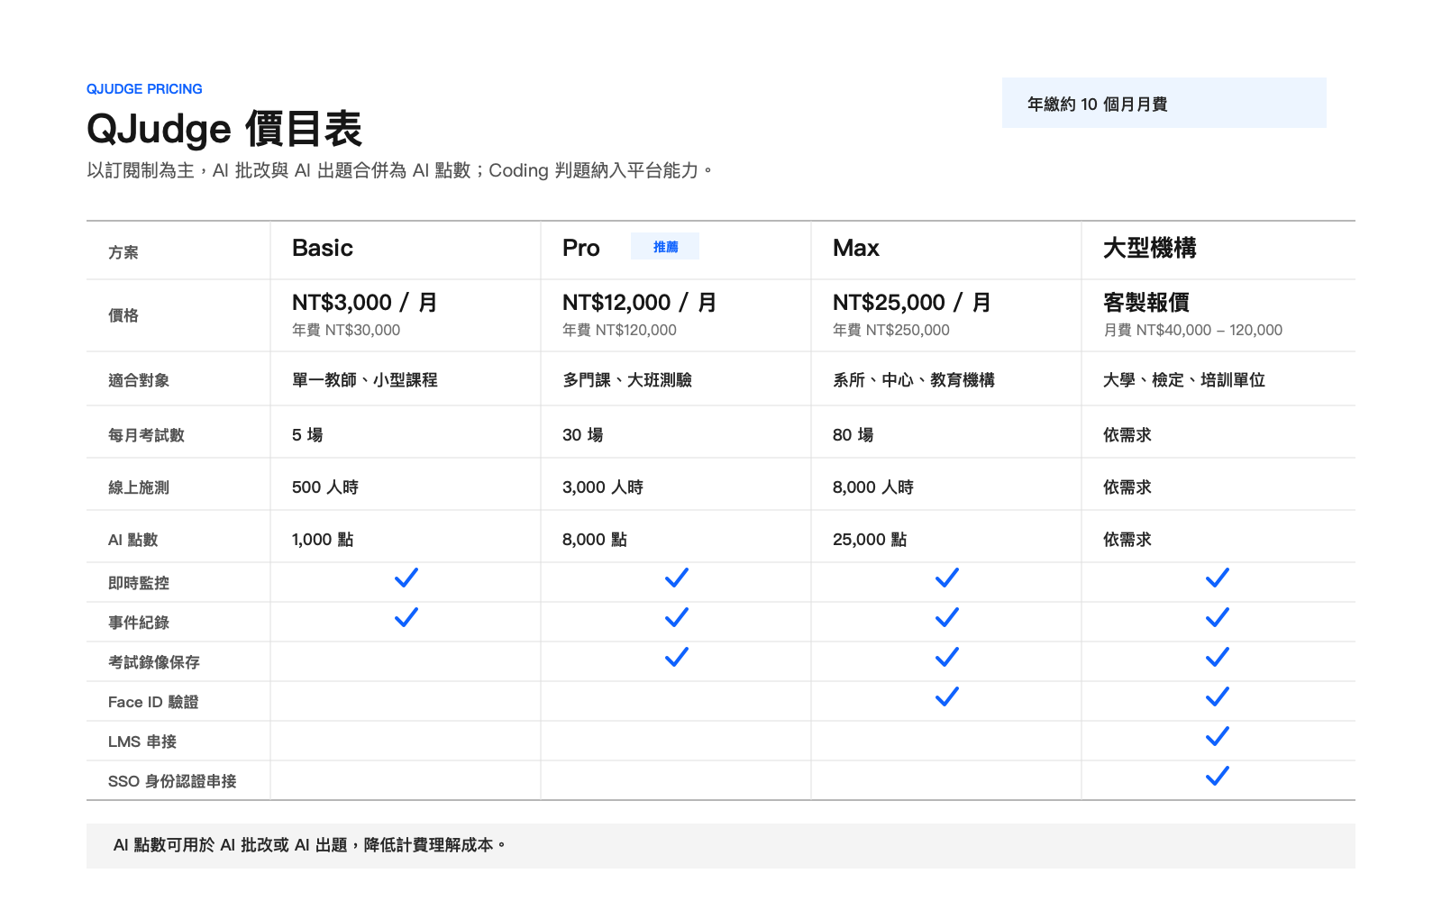The image size is (1442, 901).
Task: Click the NT$25,000 / 月 price
Action: point(912,303)
